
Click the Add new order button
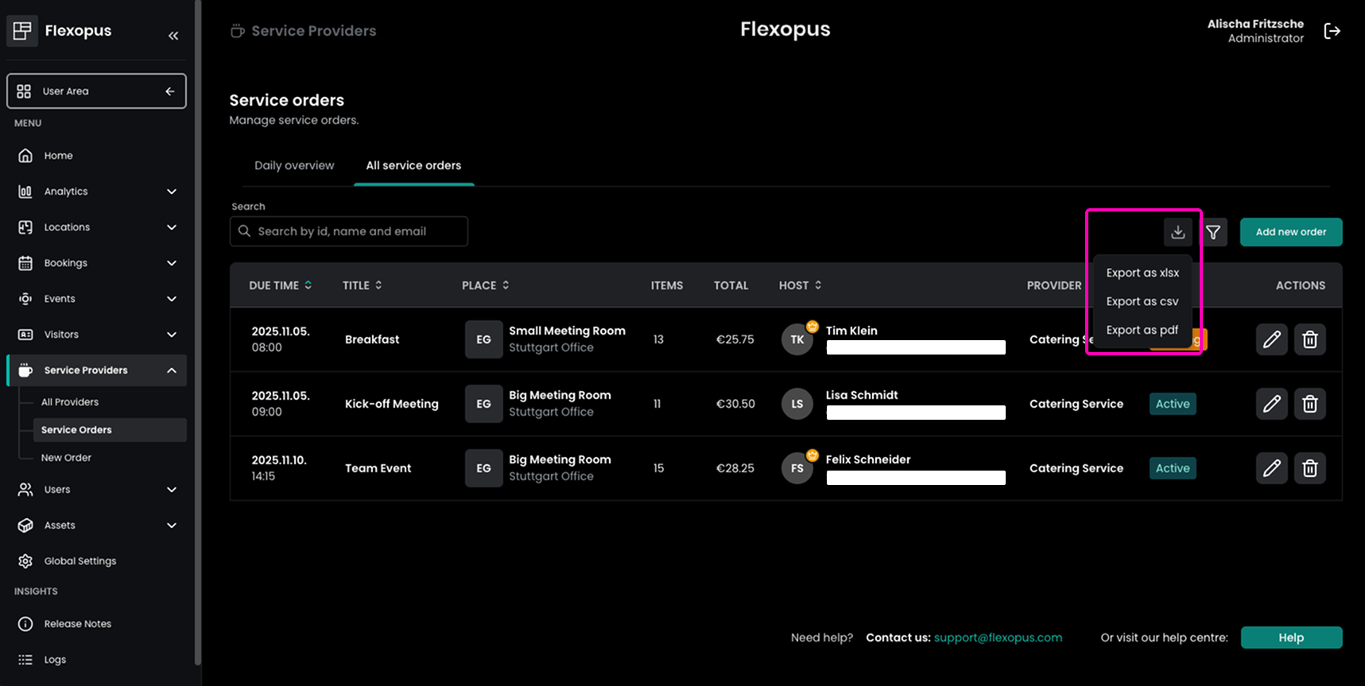pos(1290,232)
